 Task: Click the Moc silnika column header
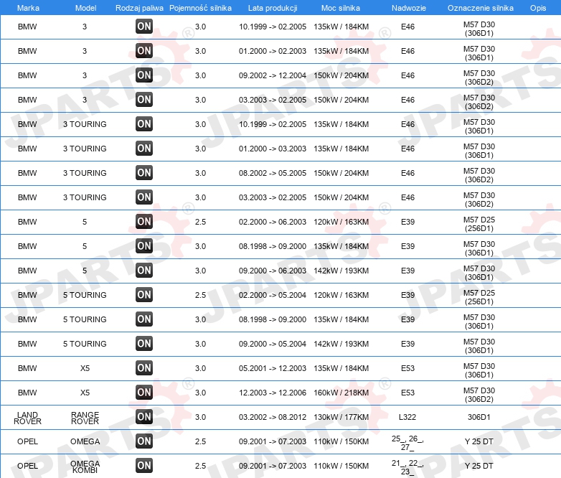coord(341,8)
